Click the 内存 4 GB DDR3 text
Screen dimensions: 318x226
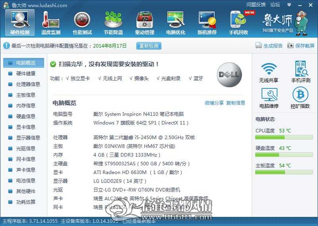(127, 155)
